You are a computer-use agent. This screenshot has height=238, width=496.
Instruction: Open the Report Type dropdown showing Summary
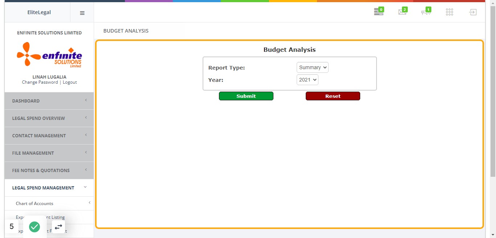tap(312, 67)
